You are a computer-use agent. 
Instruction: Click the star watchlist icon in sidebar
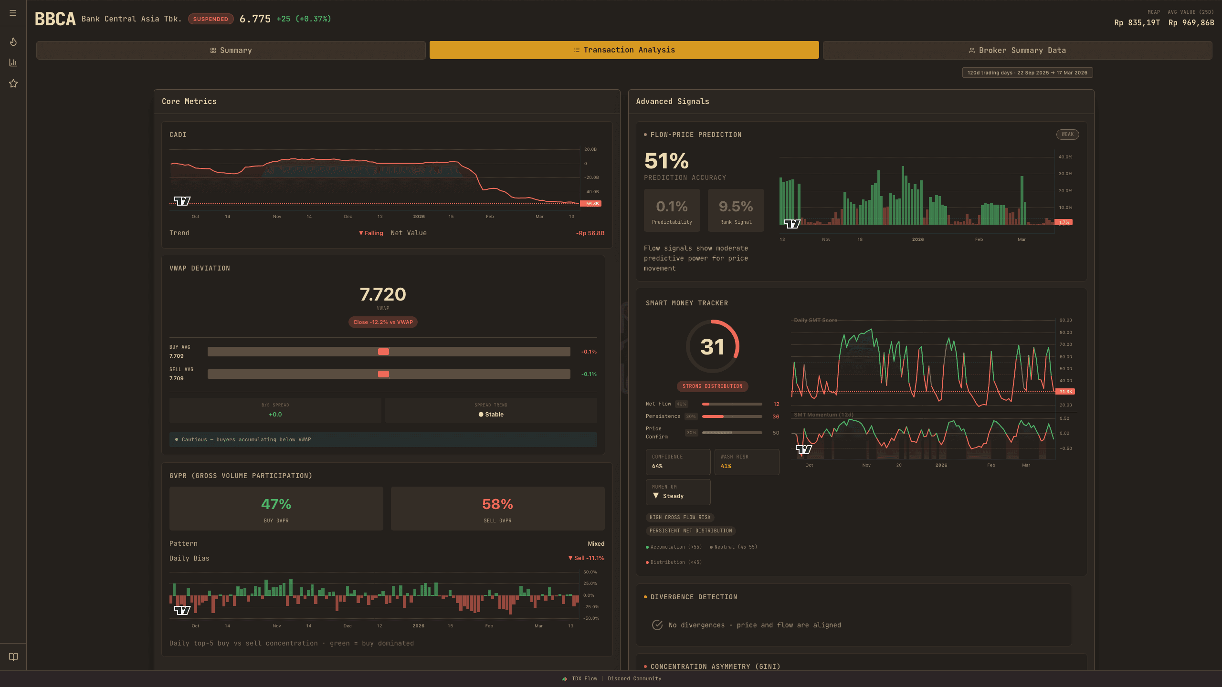[13, 83]
